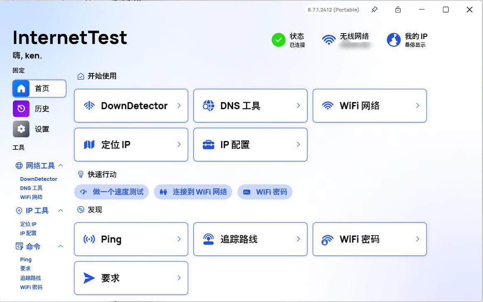This screenshot has width=483, height=302.
Task: Collapse the 网络工具 section chevron
Action: (x=61, y=166)
